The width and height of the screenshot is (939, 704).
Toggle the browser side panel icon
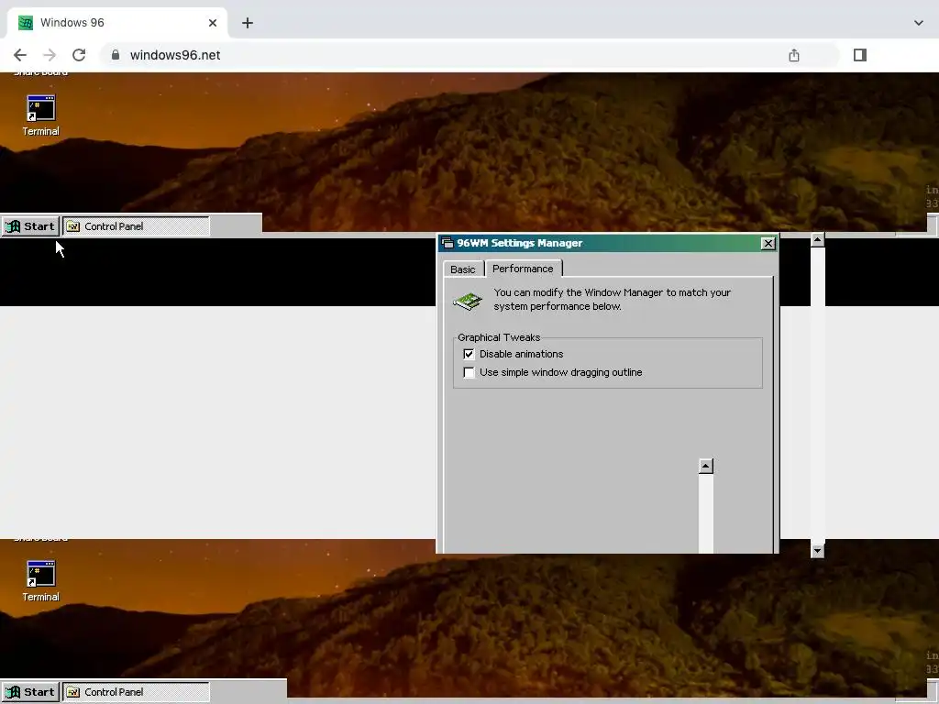[860, 55]
